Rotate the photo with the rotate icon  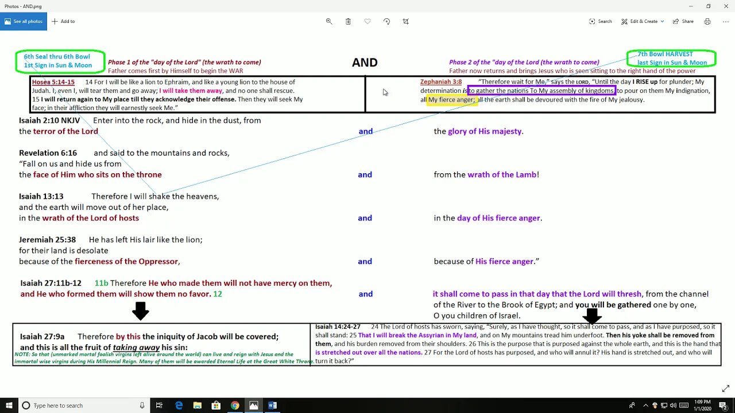pos(386,21)
